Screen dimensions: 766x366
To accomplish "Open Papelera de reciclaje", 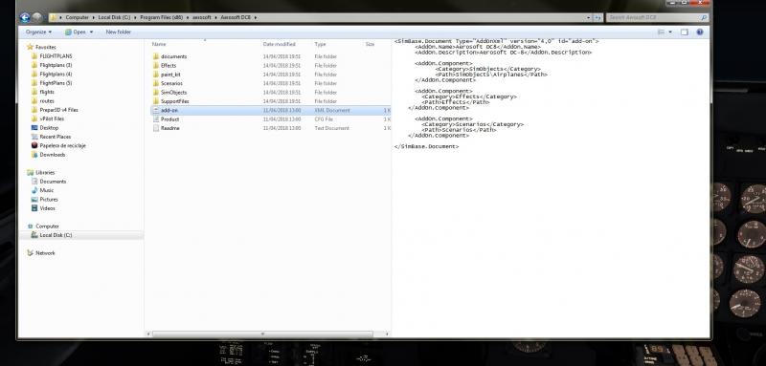I will pyautogui.click(x=62, y=145).
